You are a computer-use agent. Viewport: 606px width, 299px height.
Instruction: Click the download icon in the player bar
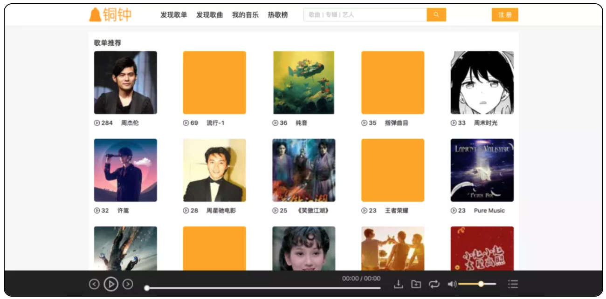click(x=399, y=284)
